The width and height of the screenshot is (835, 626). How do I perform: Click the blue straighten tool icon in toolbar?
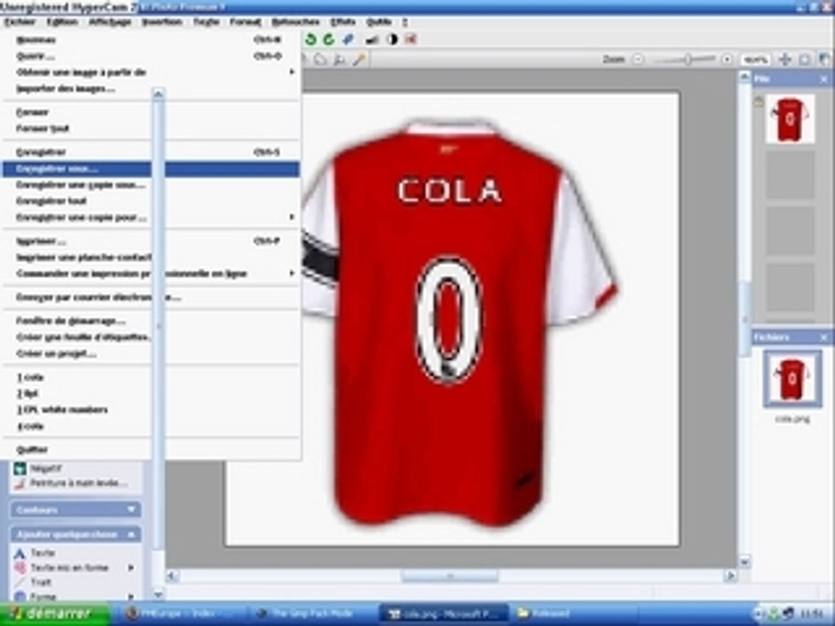pos(348,39)
